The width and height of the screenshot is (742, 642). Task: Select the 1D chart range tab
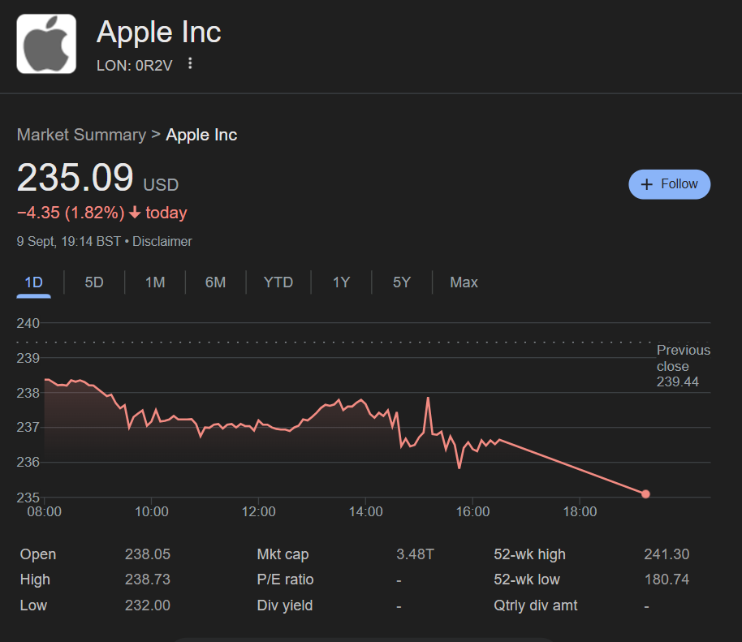click(x=33, y=282)
